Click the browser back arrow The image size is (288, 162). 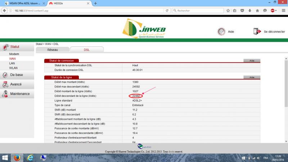coord(4,10)
